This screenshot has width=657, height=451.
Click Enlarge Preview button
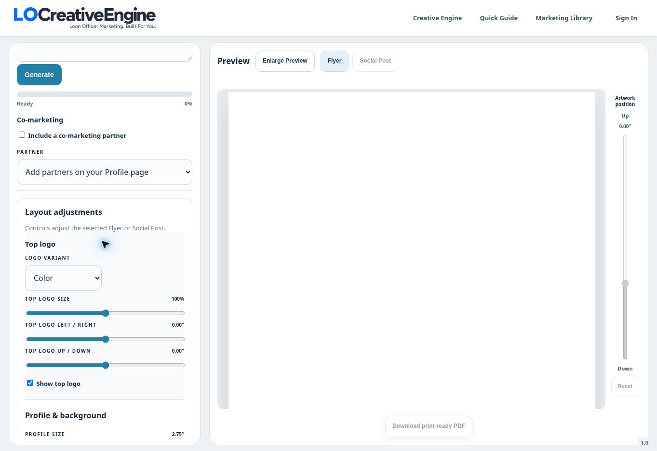pos(285,61)
